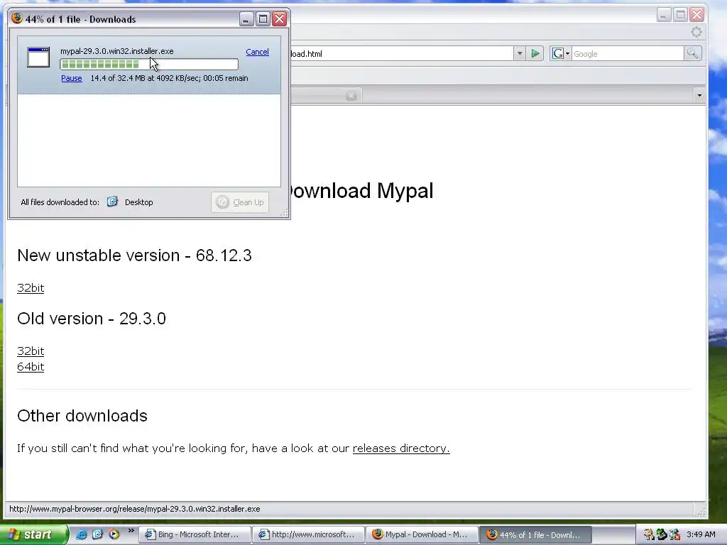This screenshot has height=545, width=727.
Task: Click the download progress bar
Action: [x=149, y=65]
